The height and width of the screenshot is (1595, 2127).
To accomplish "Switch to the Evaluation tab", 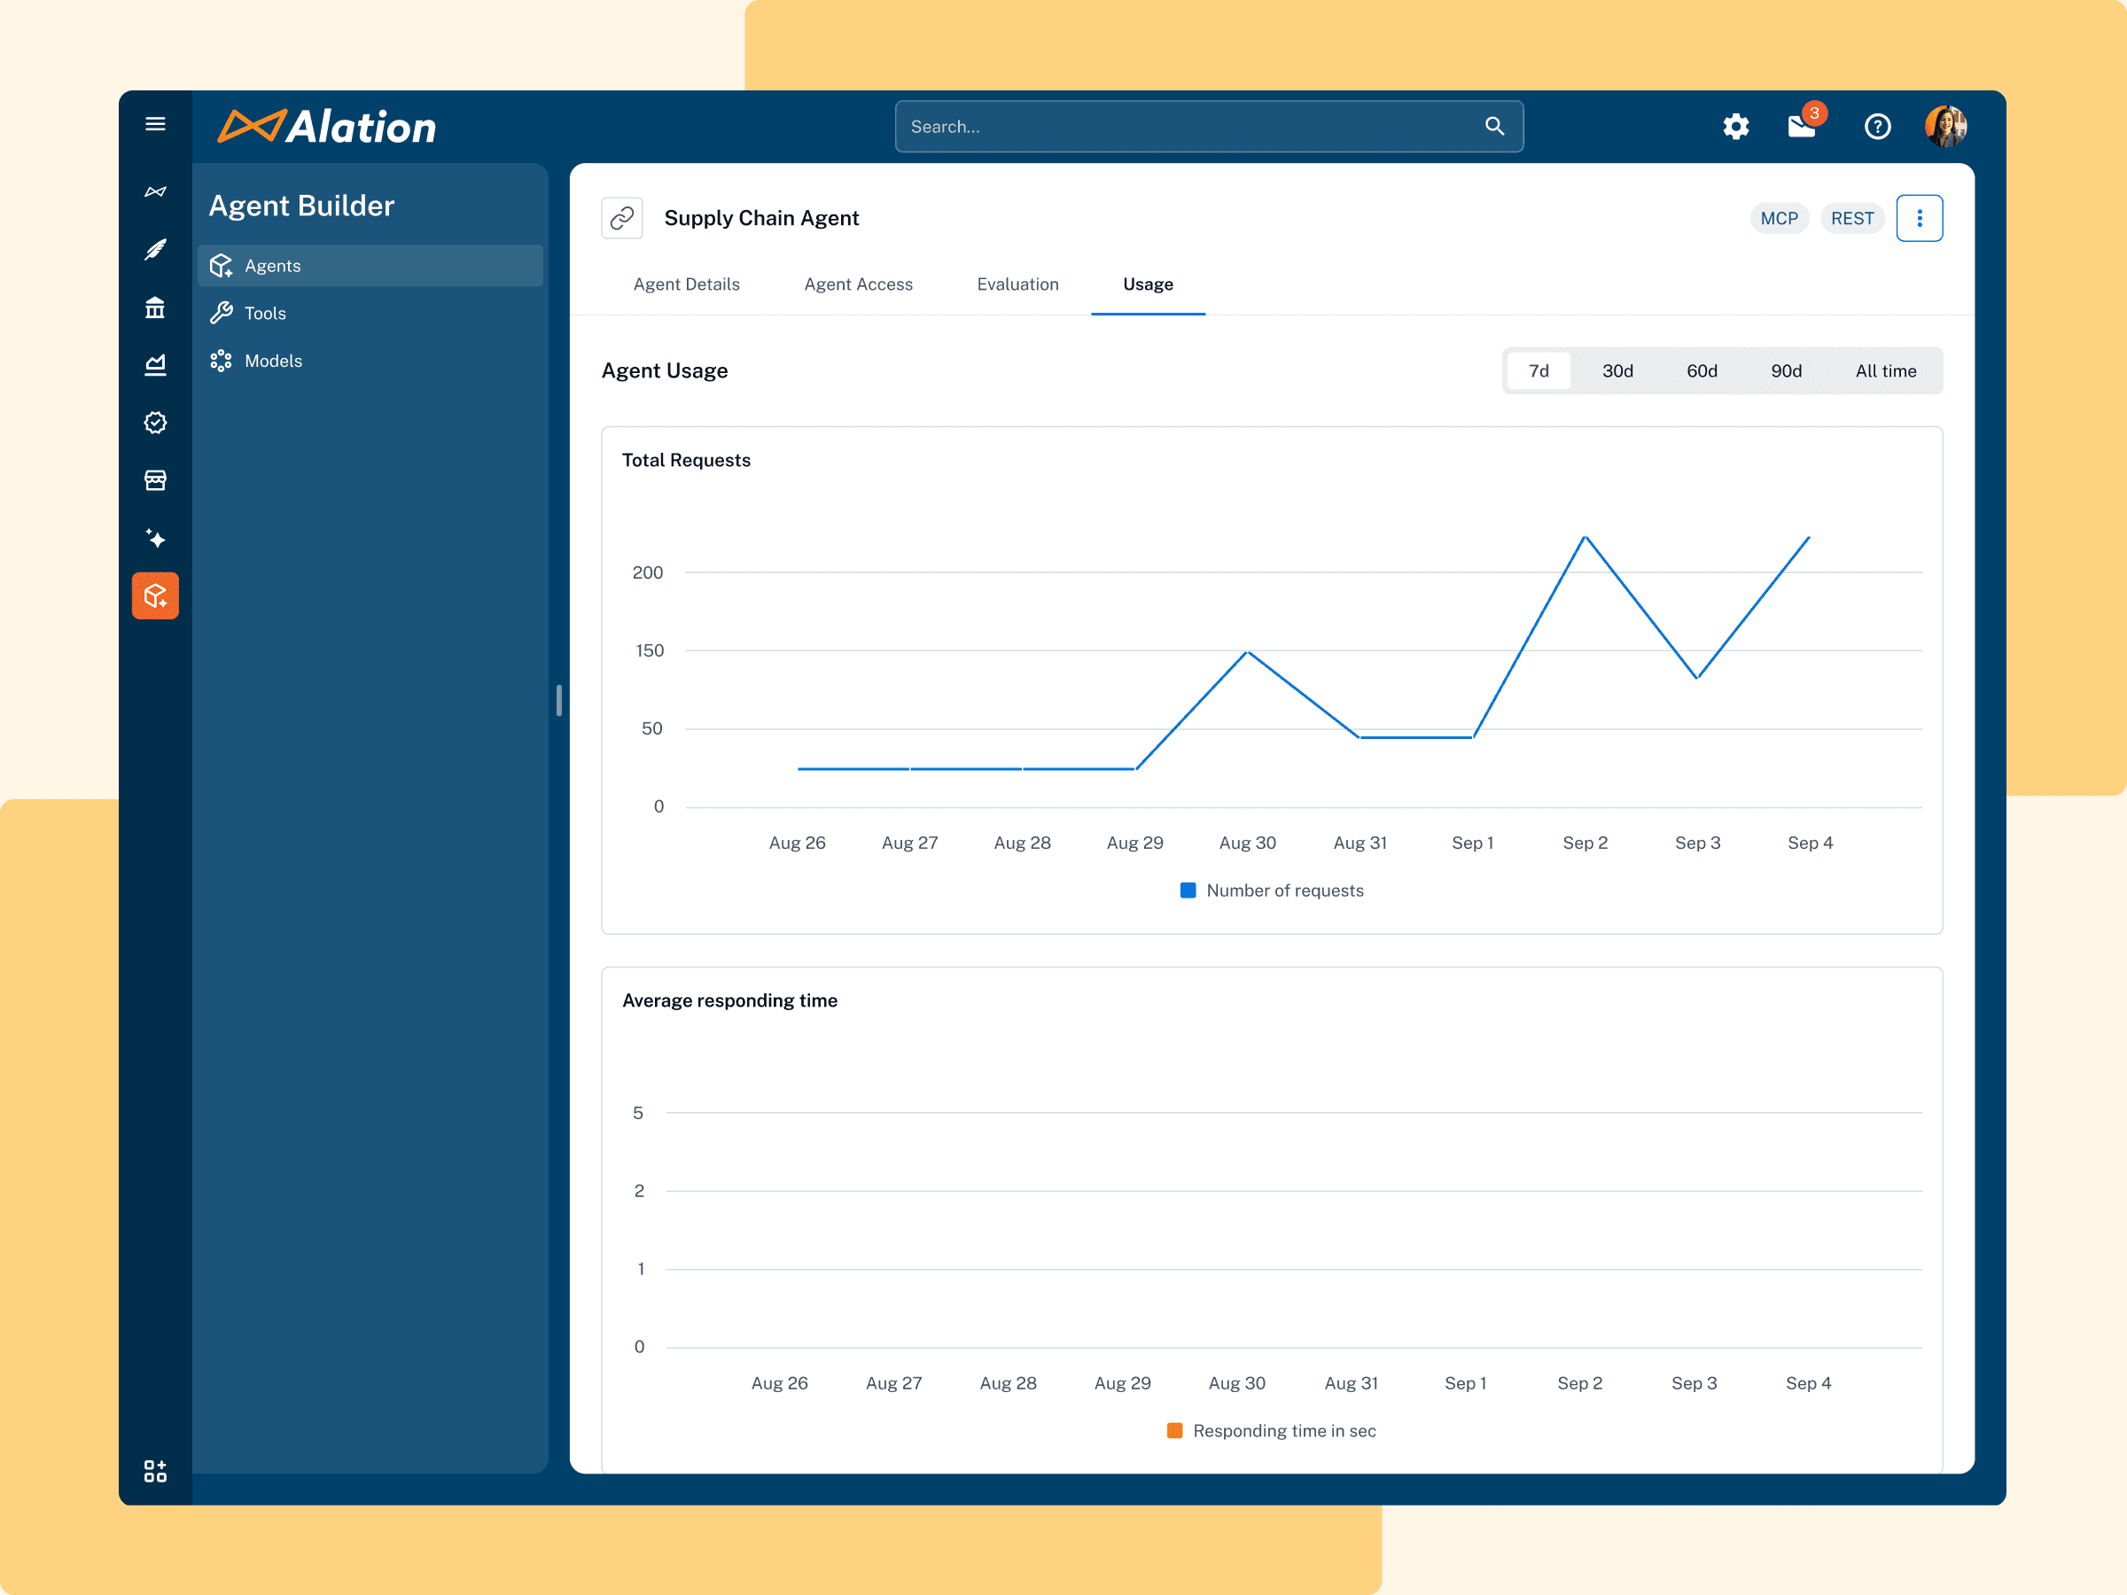I will [x=1017, y=284].
